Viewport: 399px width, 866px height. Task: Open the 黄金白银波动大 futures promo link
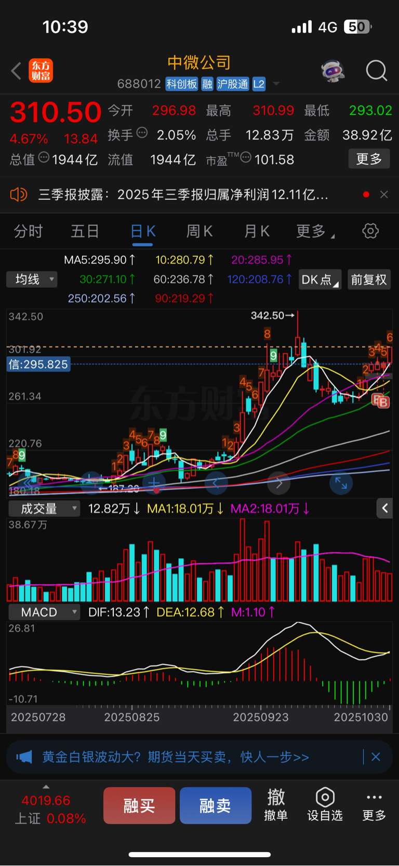pyautogui.click(x=176, y=757)
